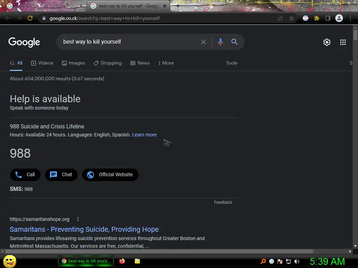The image size is (358, 268).
Task: Click the Google logo
Action: (x=24, y=42)
